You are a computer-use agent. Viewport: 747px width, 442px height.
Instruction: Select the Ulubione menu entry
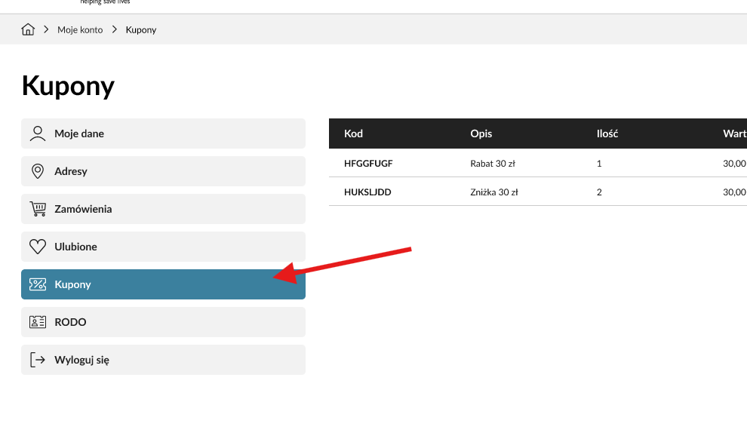pos(164,246)
